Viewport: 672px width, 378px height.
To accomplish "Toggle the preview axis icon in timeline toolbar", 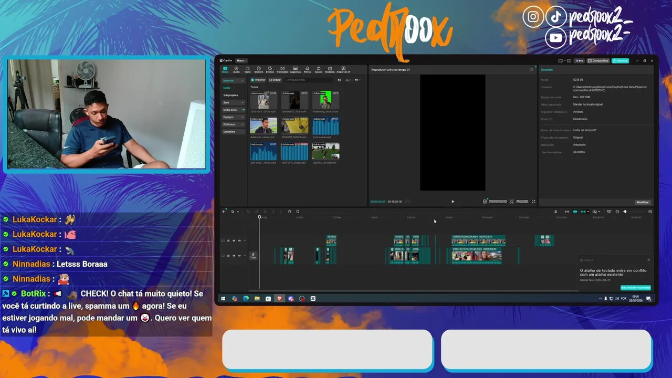I will click(x=595, y=212).
